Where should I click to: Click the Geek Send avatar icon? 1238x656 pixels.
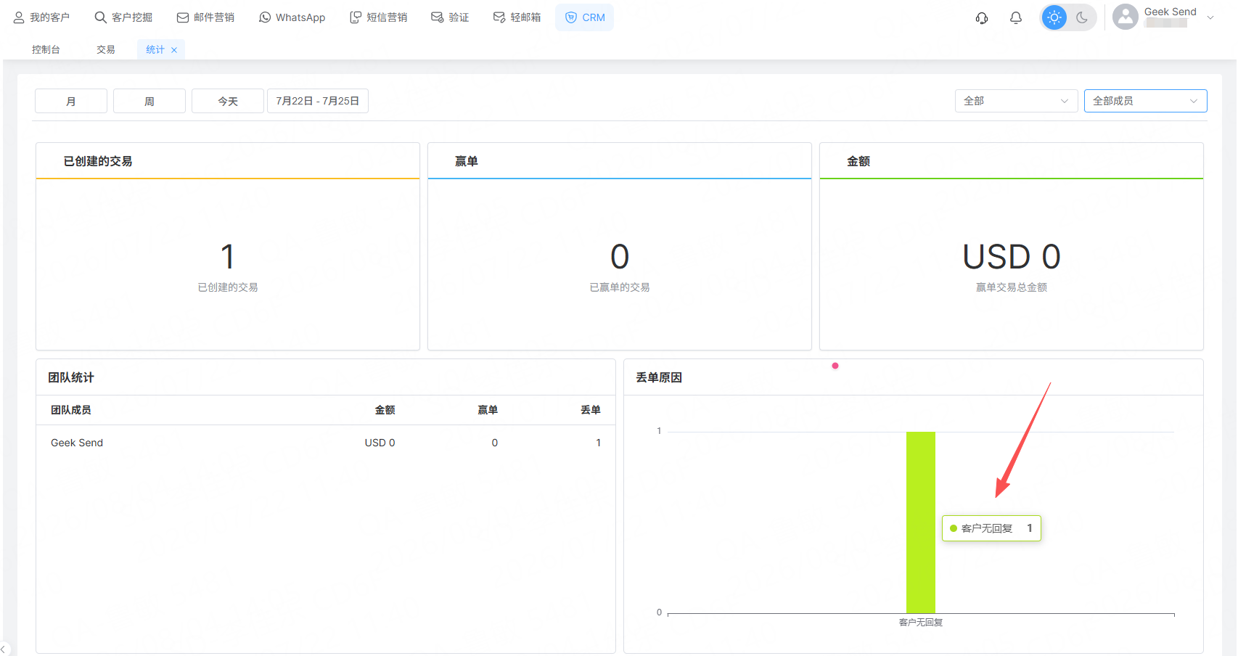coord(1126,17)
